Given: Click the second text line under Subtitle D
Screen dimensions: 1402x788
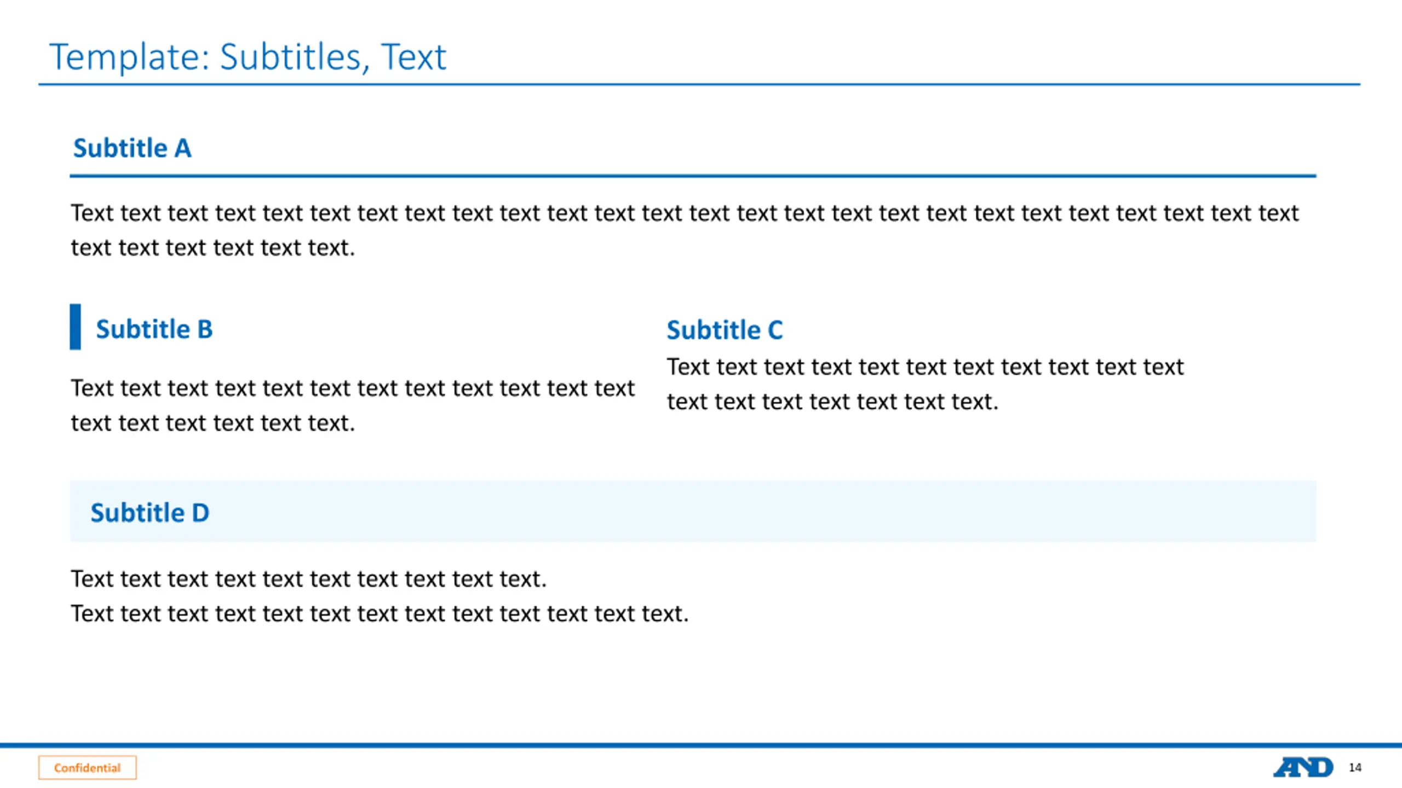Looking at the screenshot, I should [x=380, y=613].
